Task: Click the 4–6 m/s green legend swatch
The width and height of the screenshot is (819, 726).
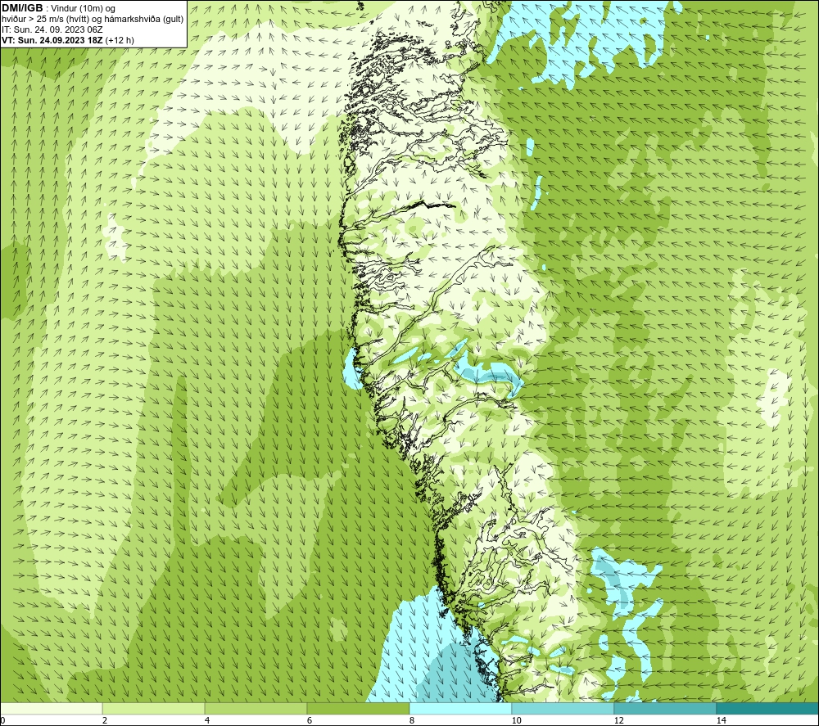Action: [x=256, y=709]
